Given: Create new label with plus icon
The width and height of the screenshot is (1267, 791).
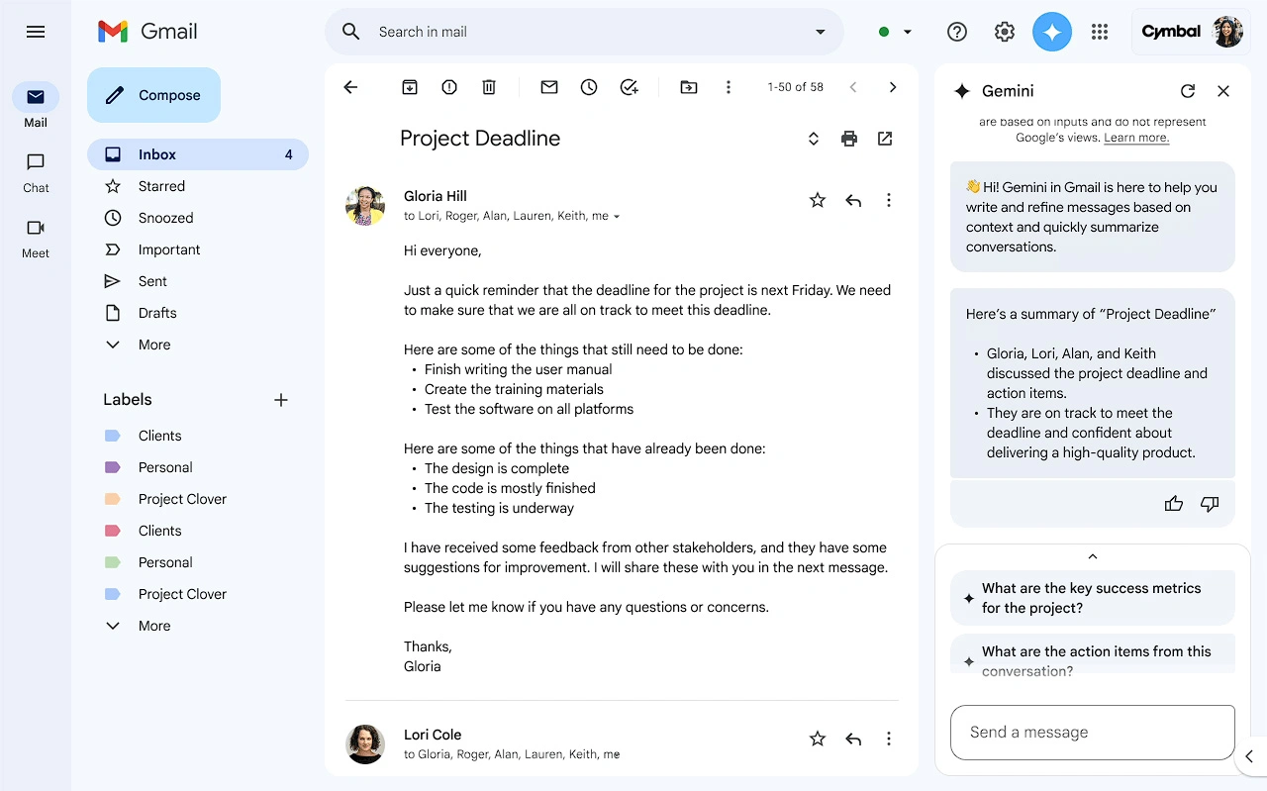Looking at the screenshot, I should click(281, 400).
